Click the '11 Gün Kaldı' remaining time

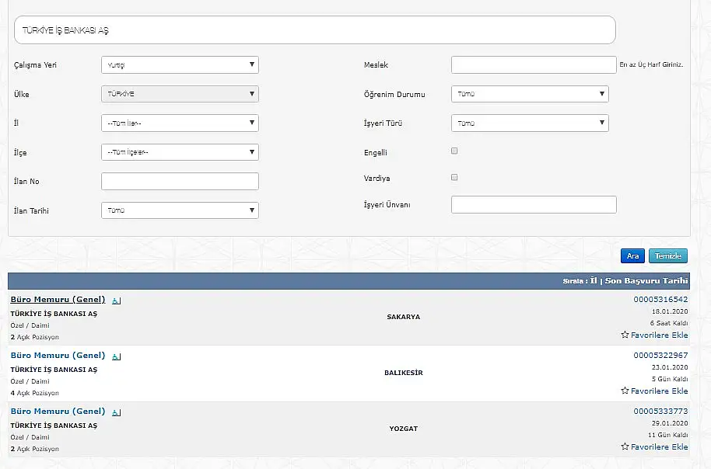coord(668,435)
